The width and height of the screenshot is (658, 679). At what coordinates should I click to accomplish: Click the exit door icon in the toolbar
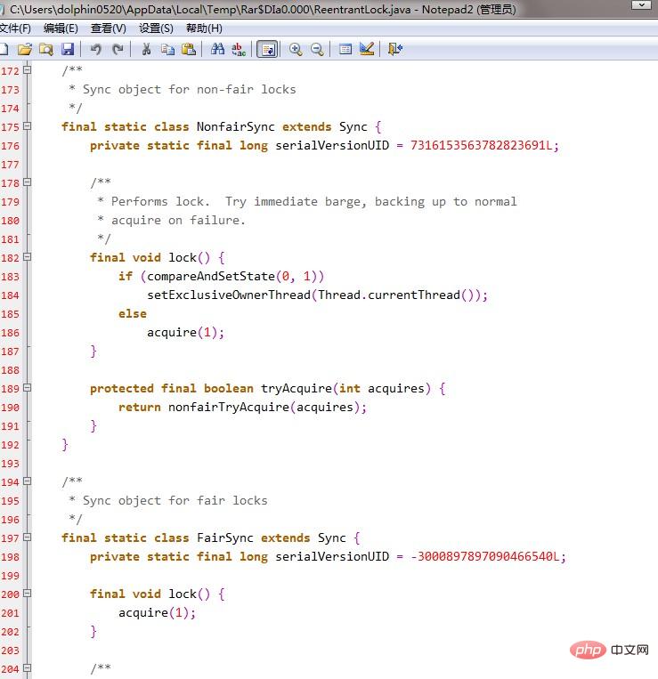tap(395, 49)
